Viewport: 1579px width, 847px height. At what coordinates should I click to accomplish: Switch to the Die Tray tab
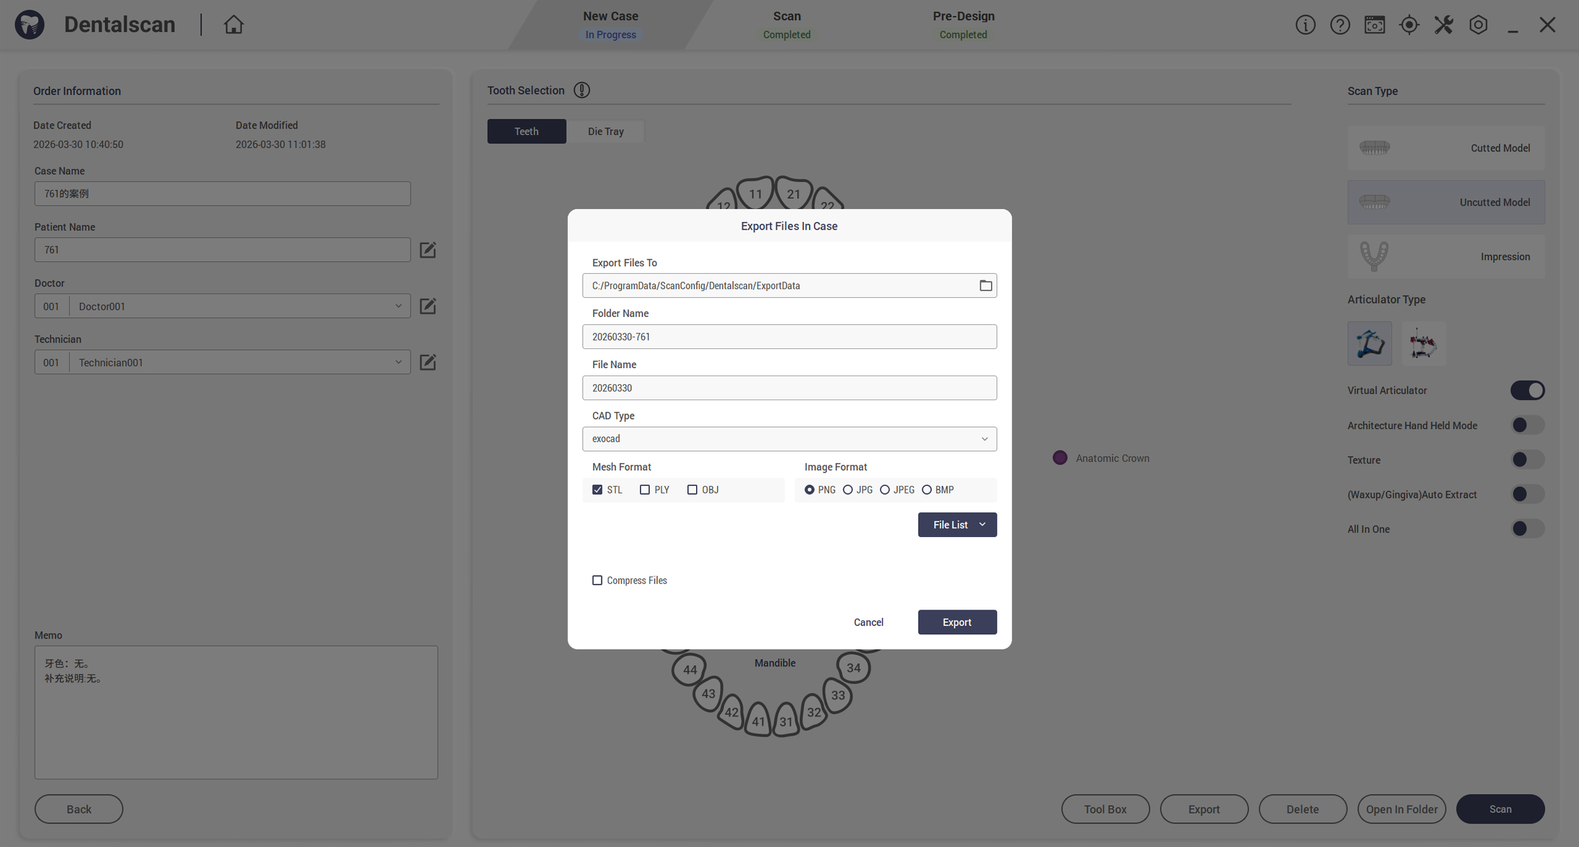coord(605,131)
